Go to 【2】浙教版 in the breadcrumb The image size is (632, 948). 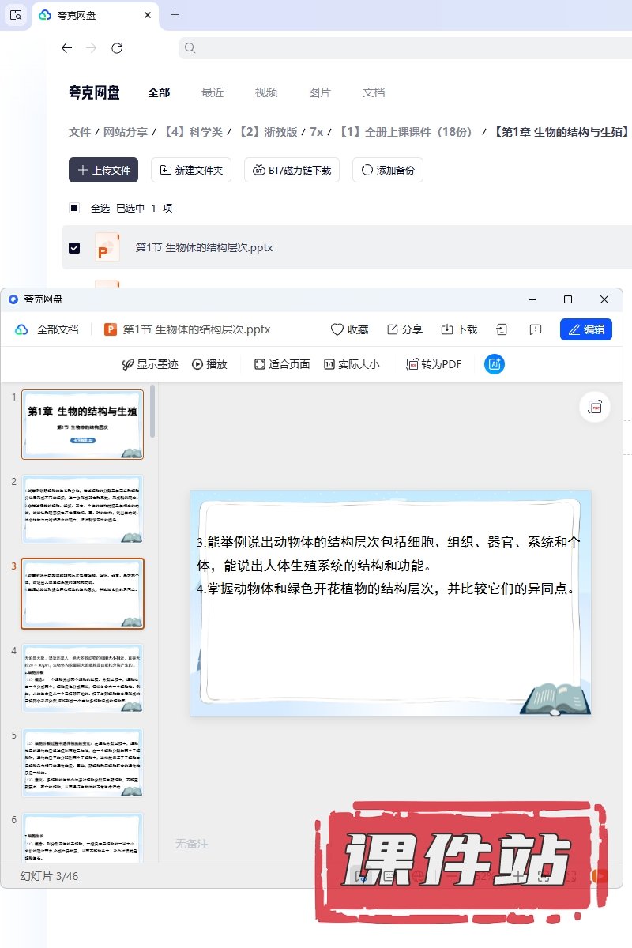click(x=268, y=132)
